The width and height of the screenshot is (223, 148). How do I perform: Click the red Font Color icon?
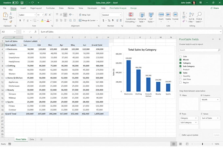(48, 20)
